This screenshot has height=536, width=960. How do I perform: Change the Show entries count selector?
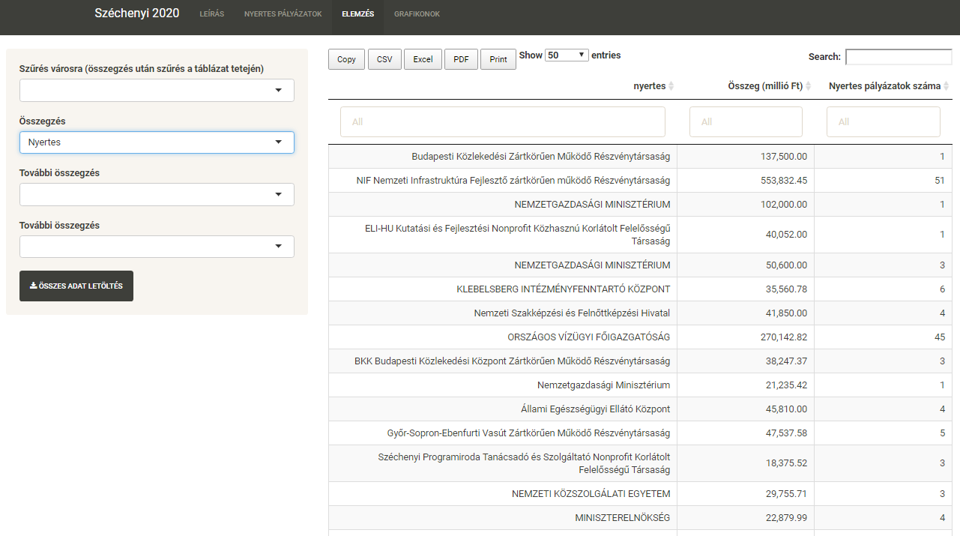[567, 55]
